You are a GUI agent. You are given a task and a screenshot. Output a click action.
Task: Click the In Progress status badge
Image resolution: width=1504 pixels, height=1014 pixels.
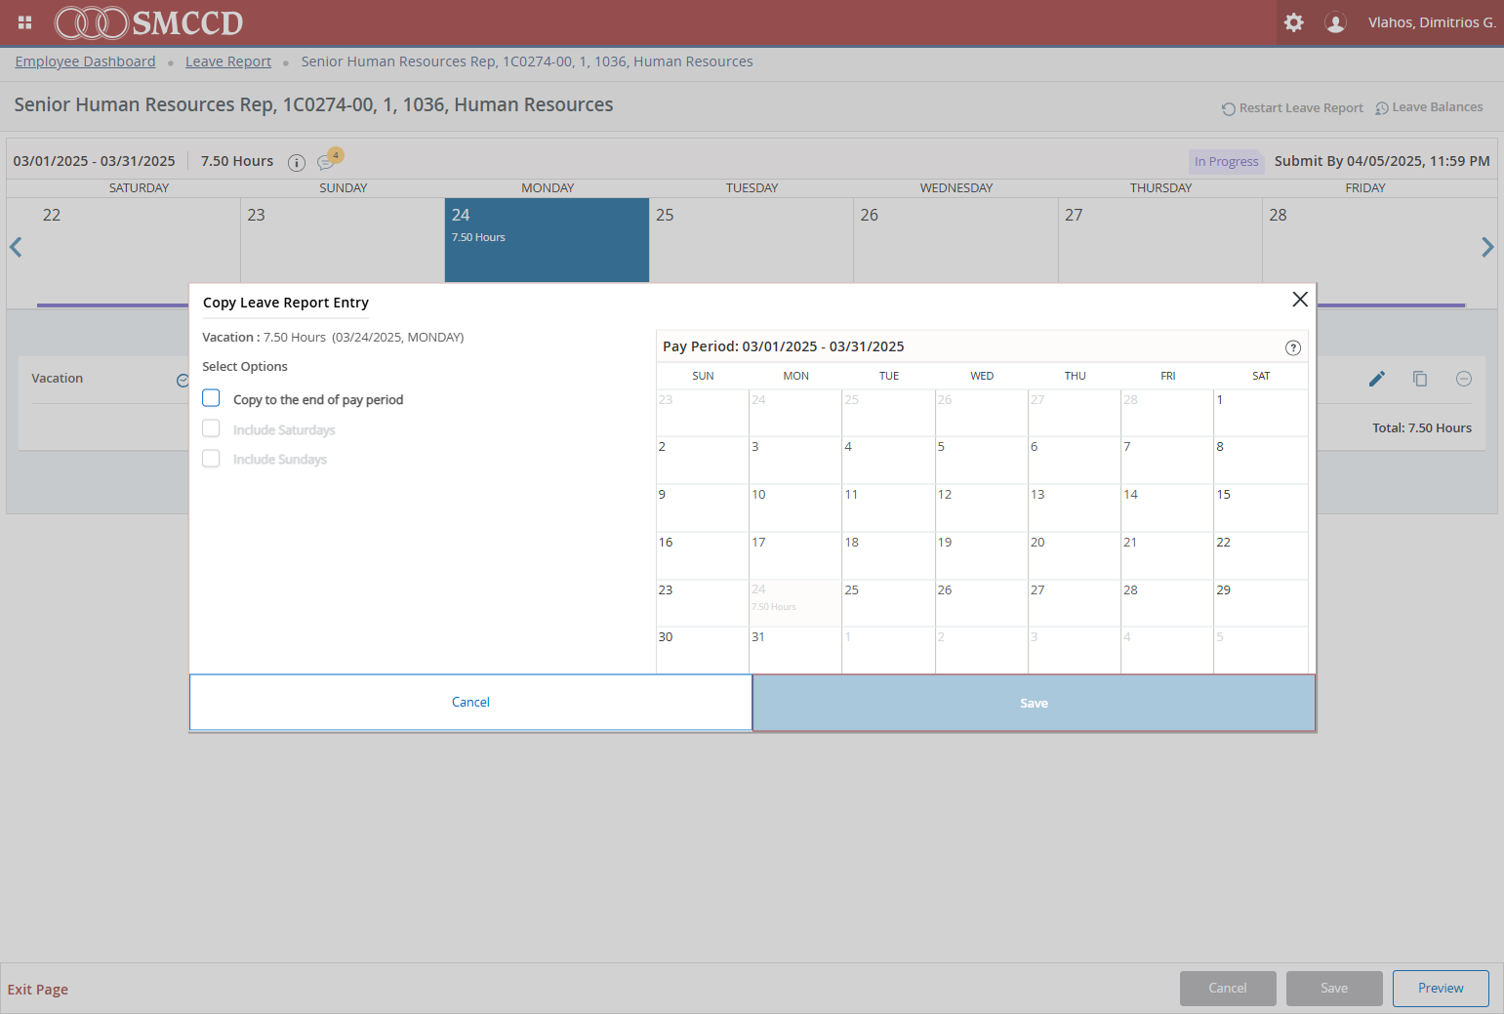pos(1227,162)
